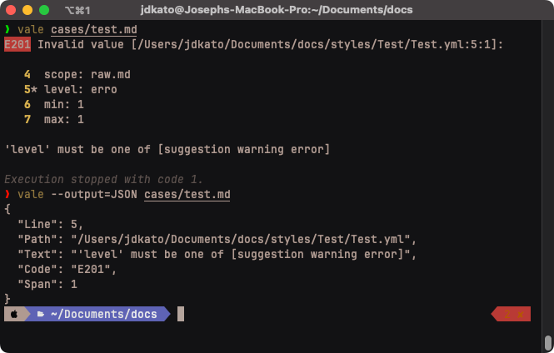Viewport: 554px width, 353px height.
Task: Click the red E201 error badge
Action: click(17, 44)
